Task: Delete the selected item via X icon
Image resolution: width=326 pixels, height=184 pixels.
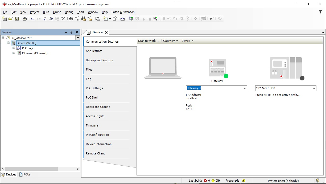Action: [x=63, y=19]
